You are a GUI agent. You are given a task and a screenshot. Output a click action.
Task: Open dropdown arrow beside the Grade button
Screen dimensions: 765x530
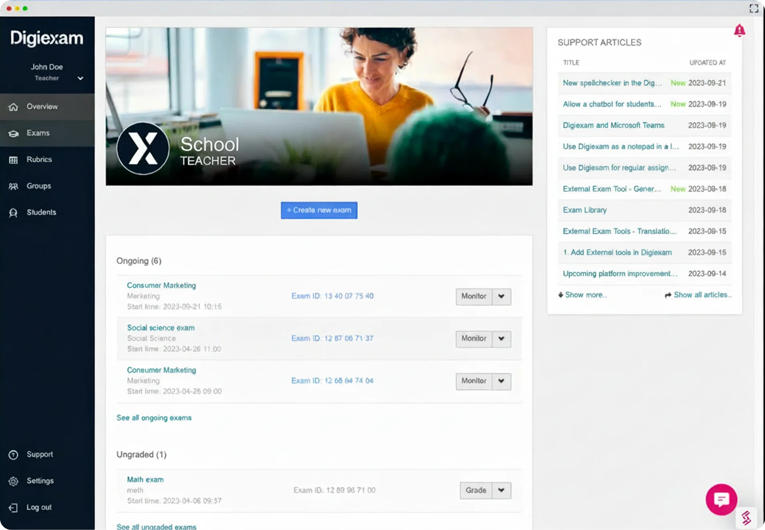[501, 490]
